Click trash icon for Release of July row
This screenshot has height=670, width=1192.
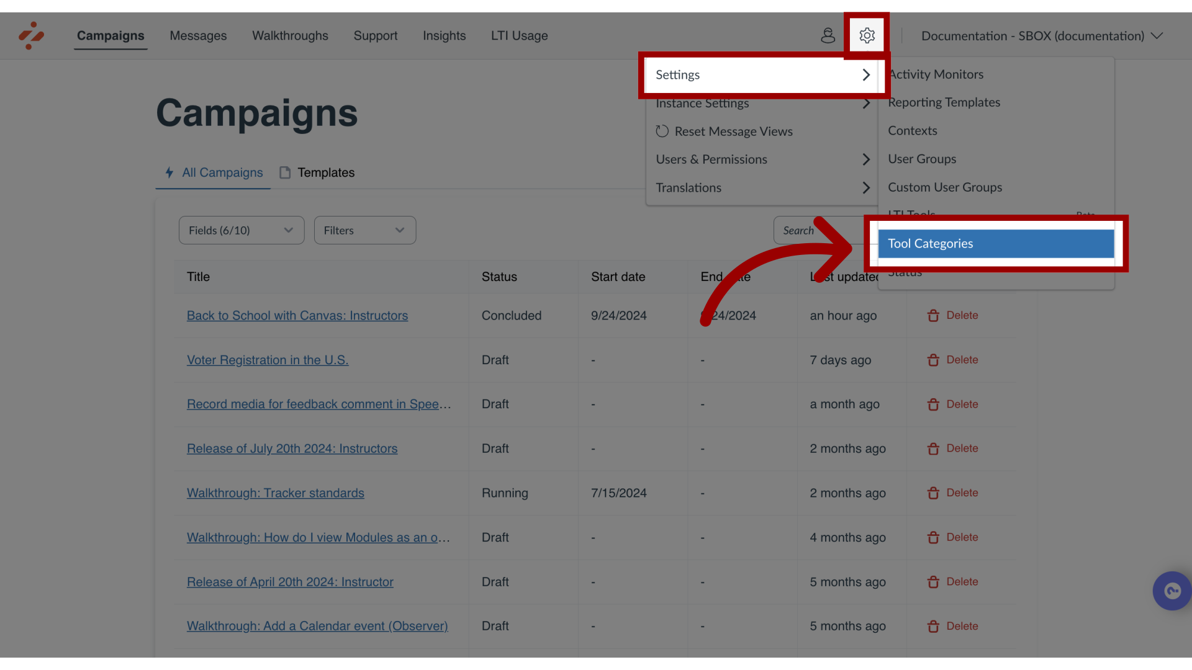click(x=933, y=449)
